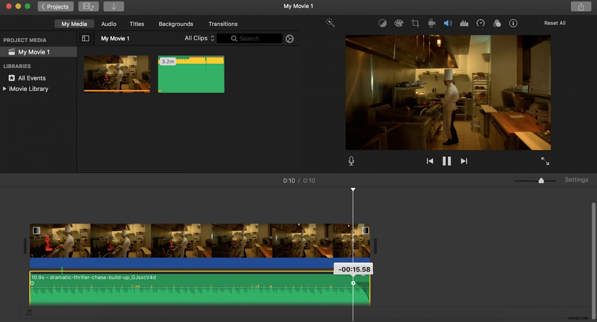Click the Reset All button
Screen dimensions: 597x322
[555, 23]
